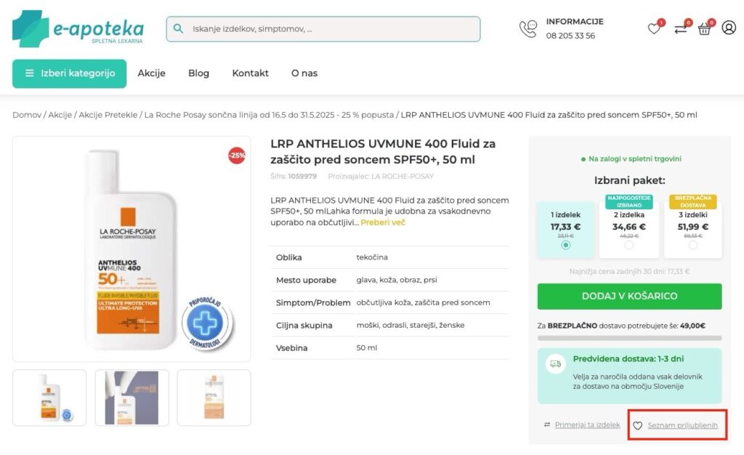Select the second thumbnail with purple background
Image resolution: width=744 pixels, height=455 pixels.
point(132,398)
